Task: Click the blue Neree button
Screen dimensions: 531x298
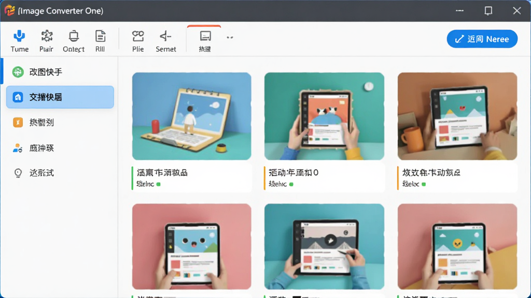Action: click(482, 39)
